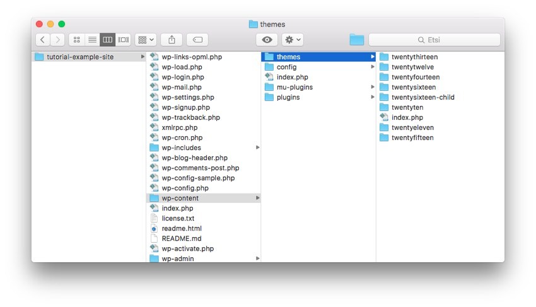Click the blue folder toolbar icon
The width and height of the screenshot is (536, 307).
coord(356,40)
